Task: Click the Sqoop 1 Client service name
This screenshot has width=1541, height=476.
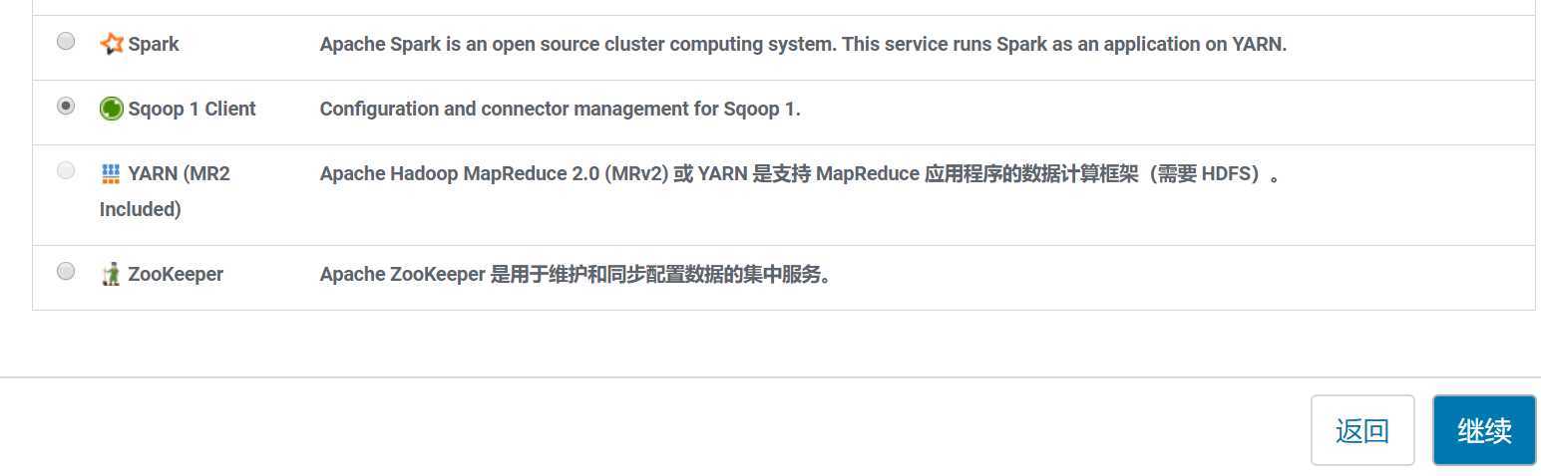Action: pos(192,110)
